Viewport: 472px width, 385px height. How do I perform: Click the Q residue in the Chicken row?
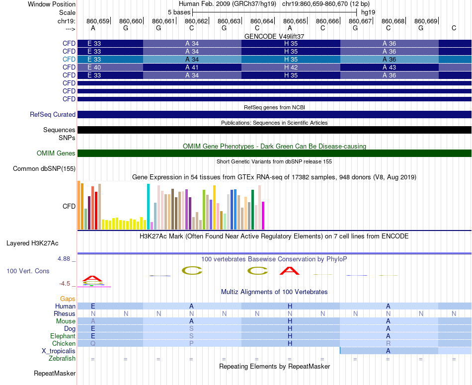93,343
